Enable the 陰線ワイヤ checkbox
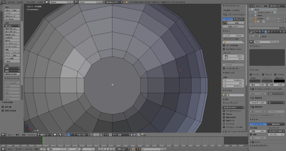 [224, 120]
